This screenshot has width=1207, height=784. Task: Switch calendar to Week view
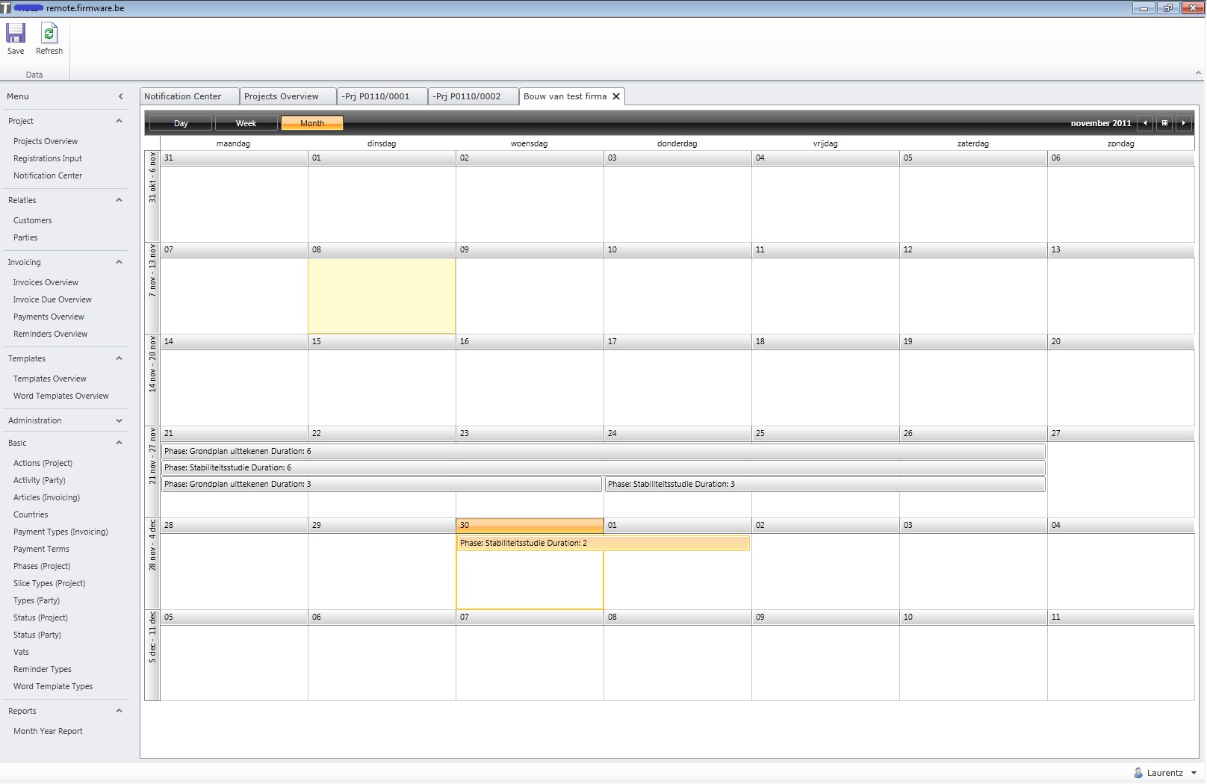coord(246,123)
